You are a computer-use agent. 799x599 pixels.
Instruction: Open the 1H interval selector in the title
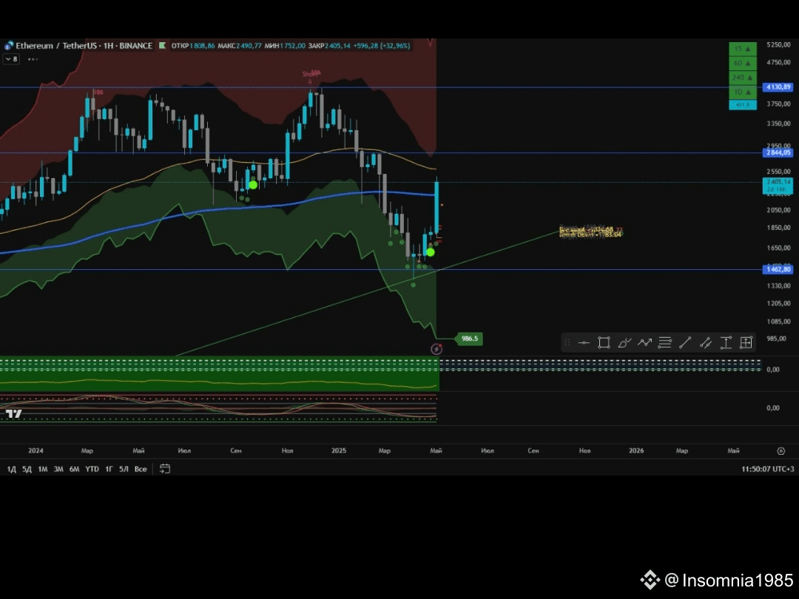point(108,46)
